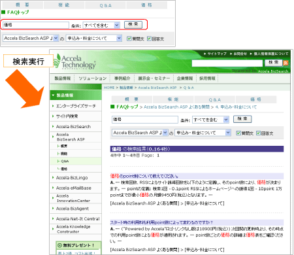Open first result 価格のpoint数について教えてください
This screenshot has width=294, height=255.
point(144,176)
